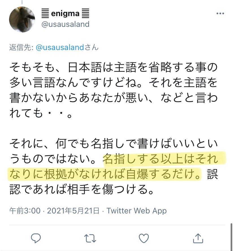
Task: Open the Twitter Web App source link
Action: click(136, 211)
